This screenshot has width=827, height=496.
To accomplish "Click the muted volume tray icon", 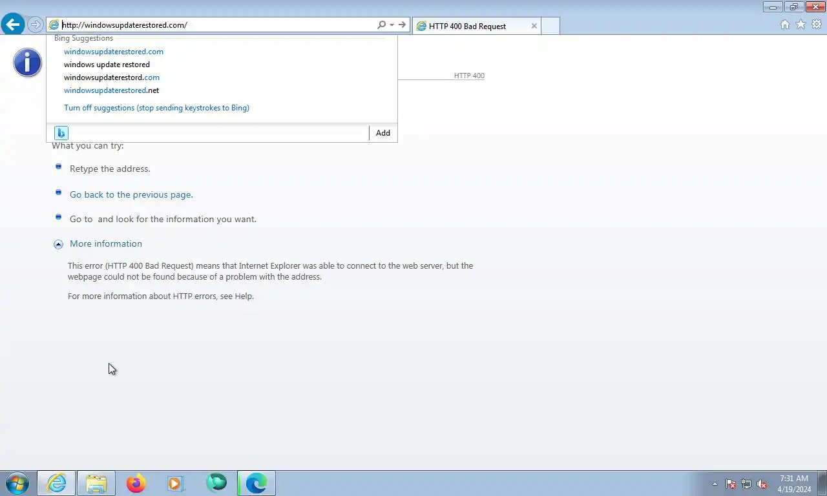I will pos(762,484).
